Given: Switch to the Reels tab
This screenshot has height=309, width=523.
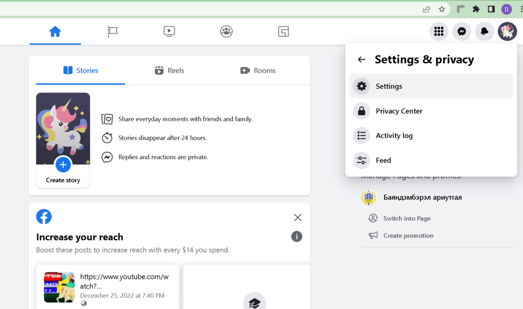Looking at the screenshot, I should (170, 70).
